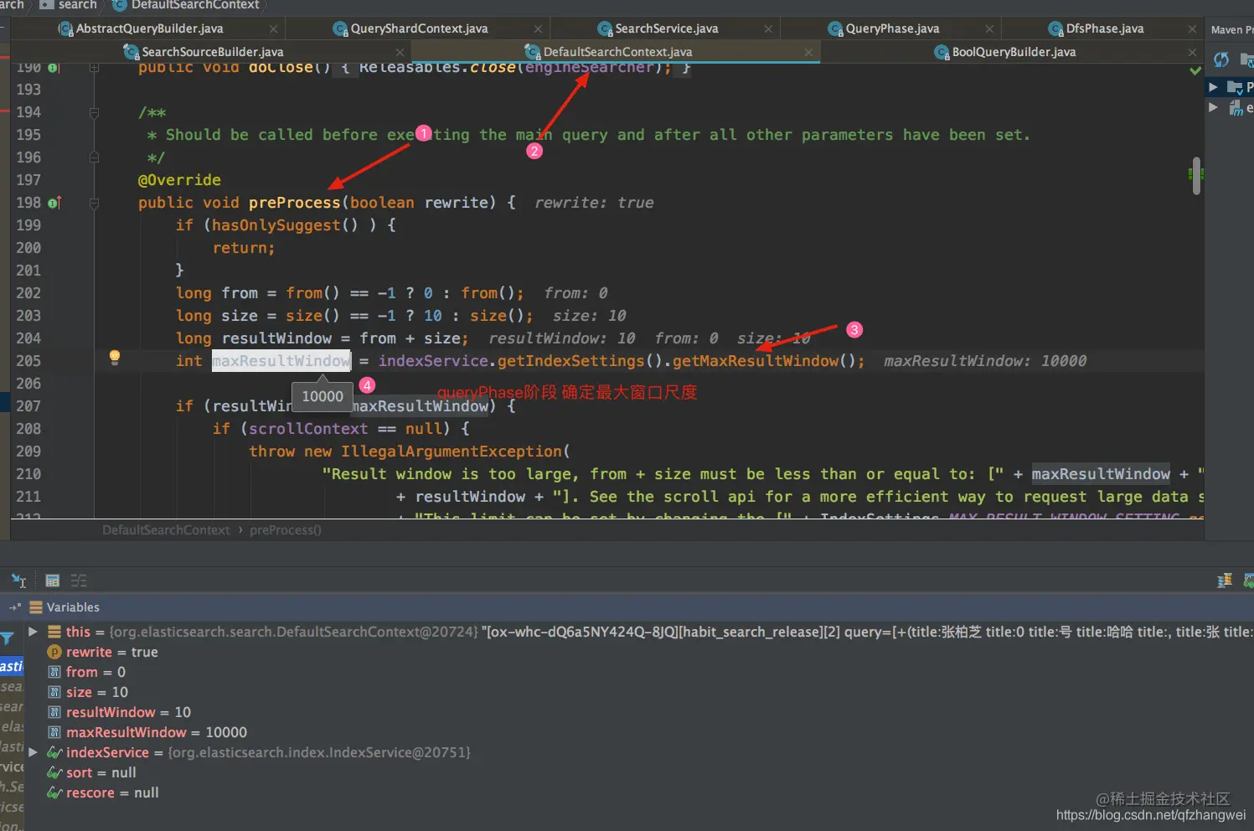Click the blue filter funnel icon
The width and height of the screenshot is (1254, 831).
click(x=8, y=639)
